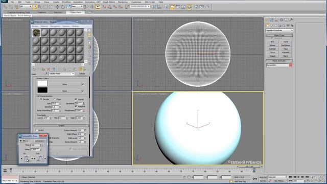Open the Modify panel tab
327x184 pixels.
(271, 20)
